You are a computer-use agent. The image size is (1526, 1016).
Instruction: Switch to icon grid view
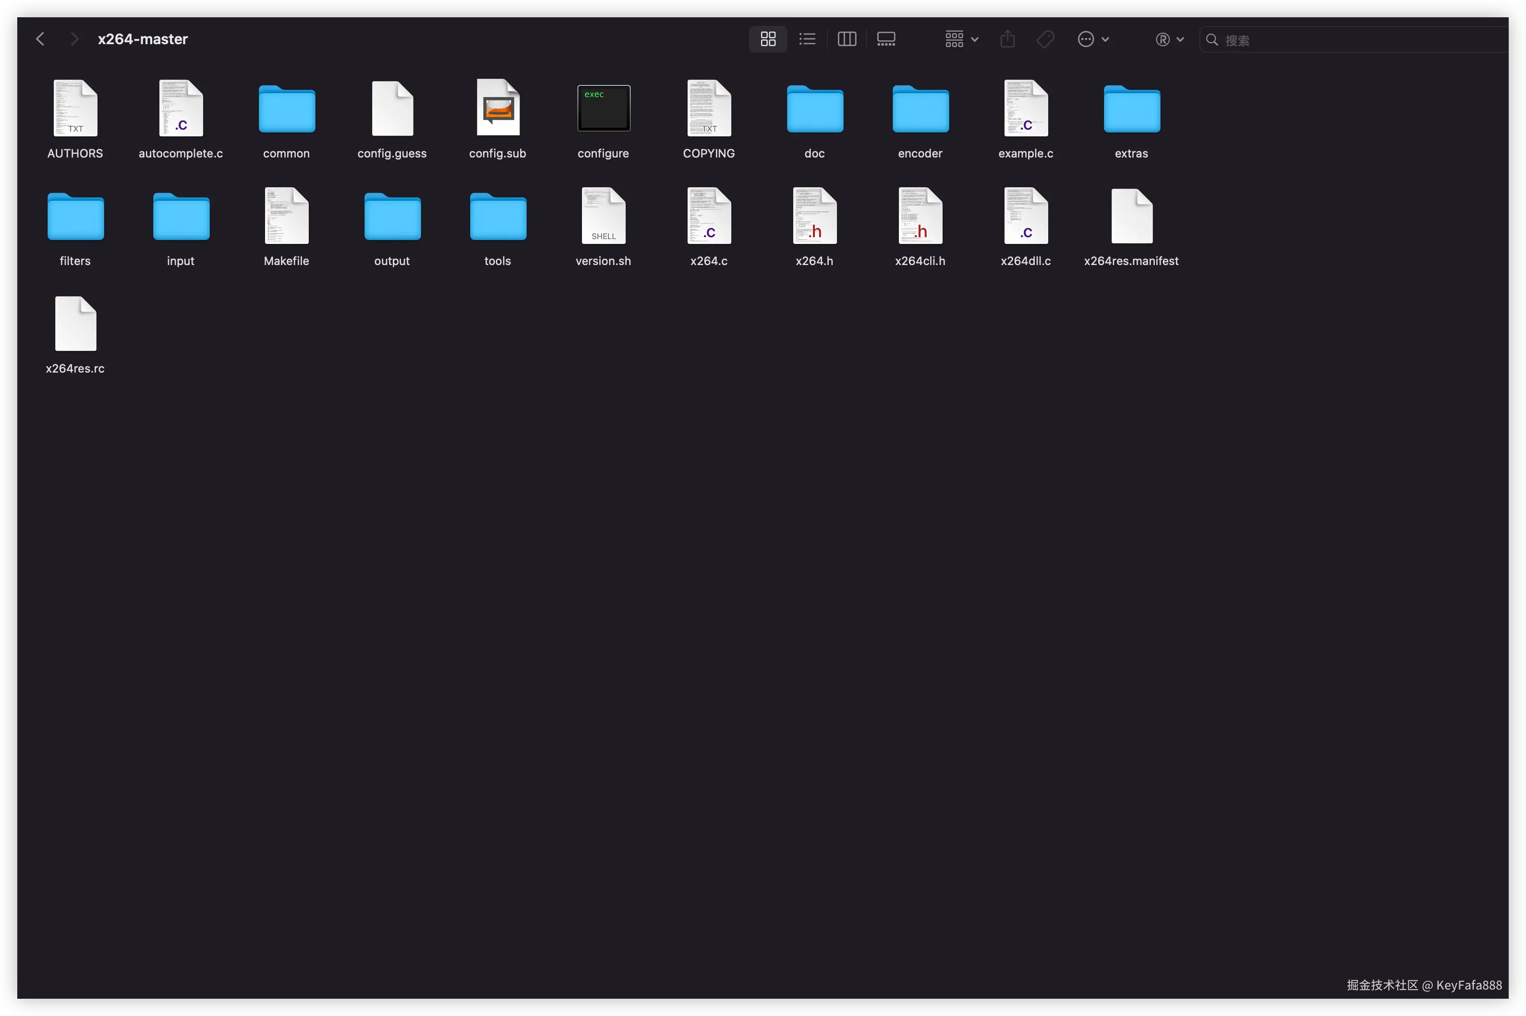[768, 39]
